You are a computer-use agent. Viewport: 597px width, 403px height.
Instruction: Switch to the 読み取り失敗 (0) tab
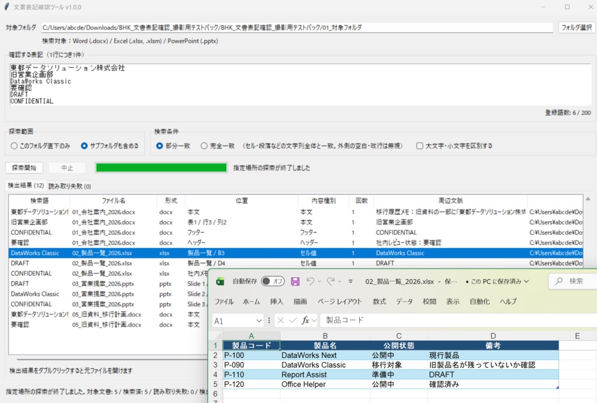point(70,186)
